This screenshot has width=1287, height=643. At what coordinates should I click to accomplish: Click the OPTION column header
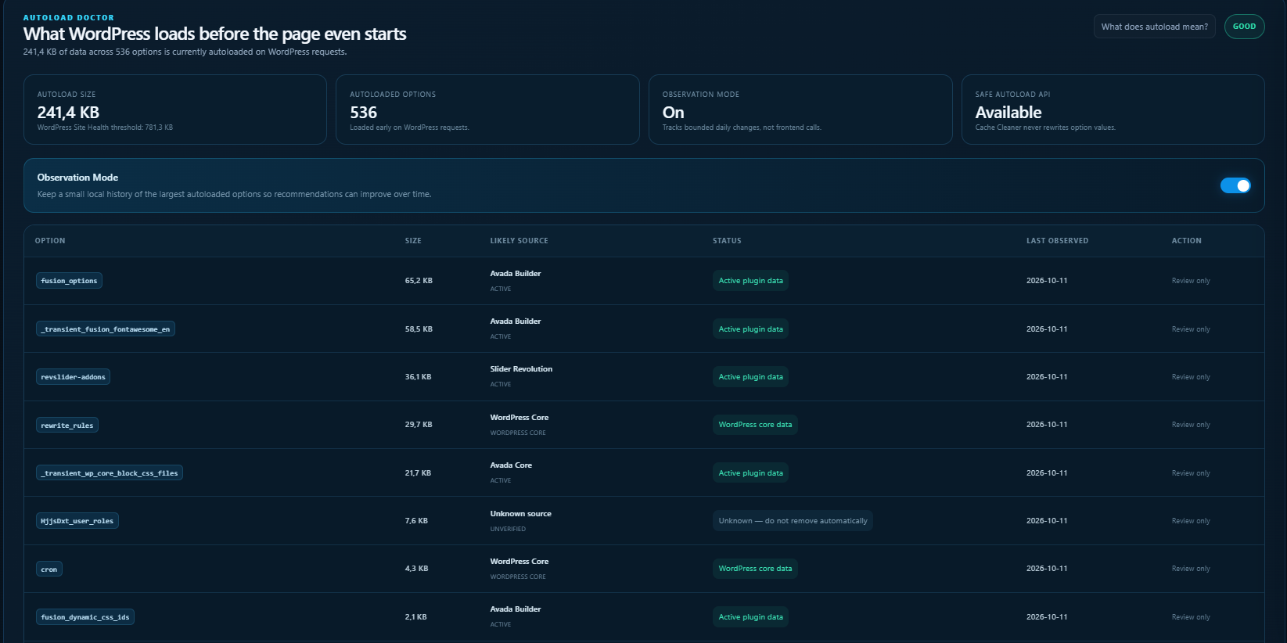point(50,241)
